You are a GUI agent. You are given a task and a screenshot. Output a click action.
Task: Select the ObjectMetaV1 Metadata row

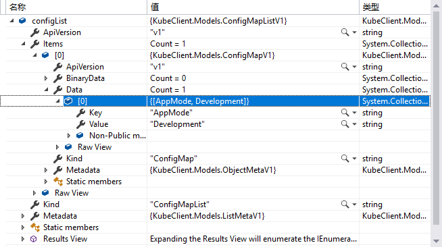[218, 170]
